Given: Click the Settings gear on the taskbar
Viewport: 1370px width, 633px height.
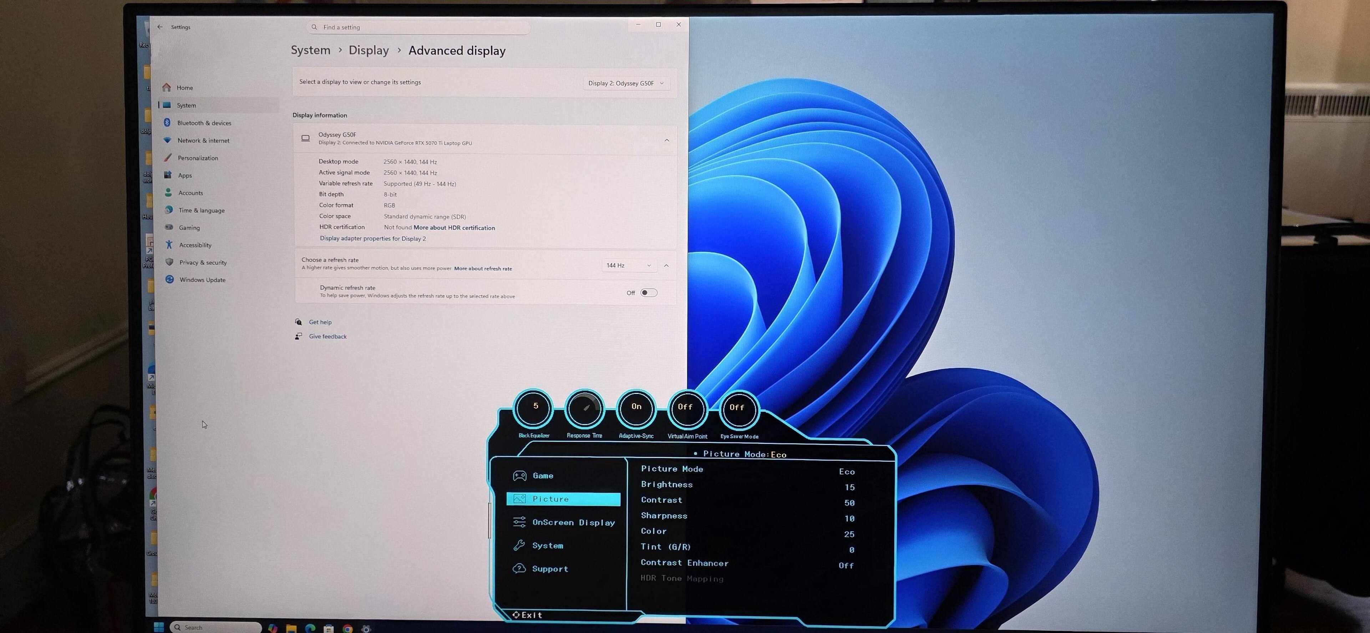Looking at the screenshot, I should pos(366,629).
